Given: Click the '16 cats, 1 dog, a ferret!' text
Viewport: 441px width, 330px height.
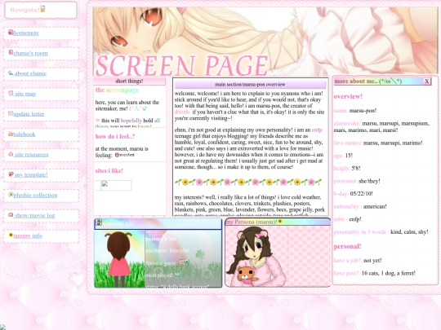Looking at the screenshot, I should pos(389,273).
